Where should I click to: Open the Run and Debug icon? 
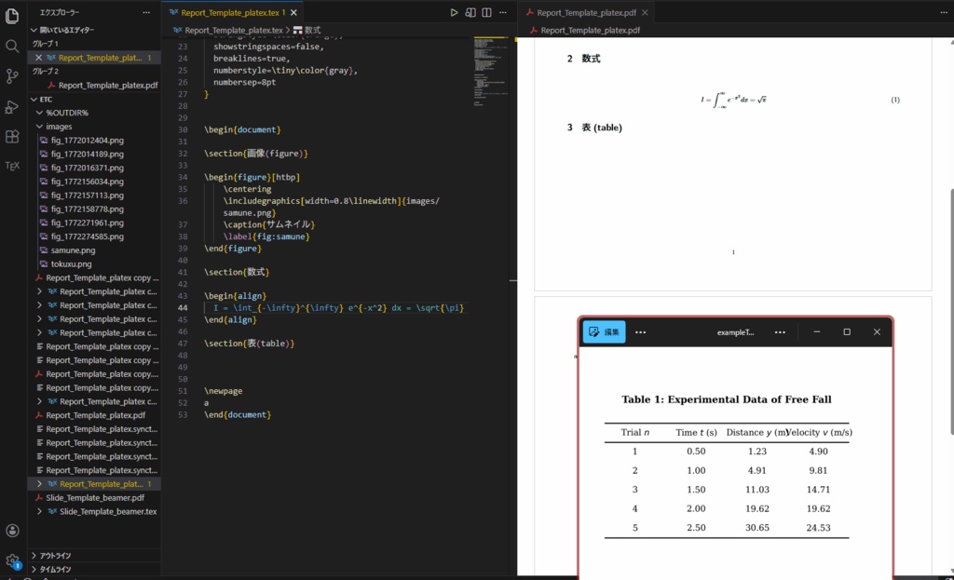click(12, 107)
